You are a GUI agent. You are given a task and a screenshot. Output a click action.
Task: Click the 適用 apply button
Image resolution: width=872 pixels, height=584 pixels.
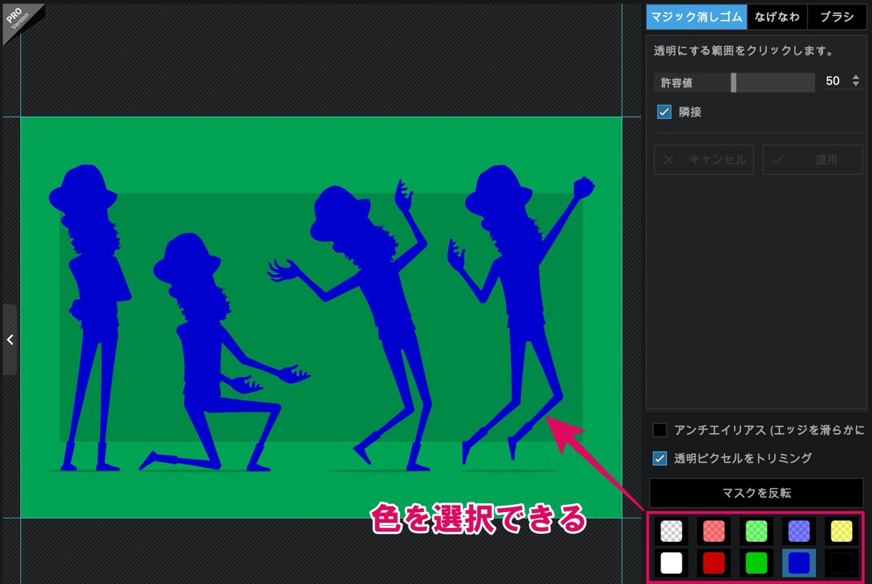pos(813,160)
